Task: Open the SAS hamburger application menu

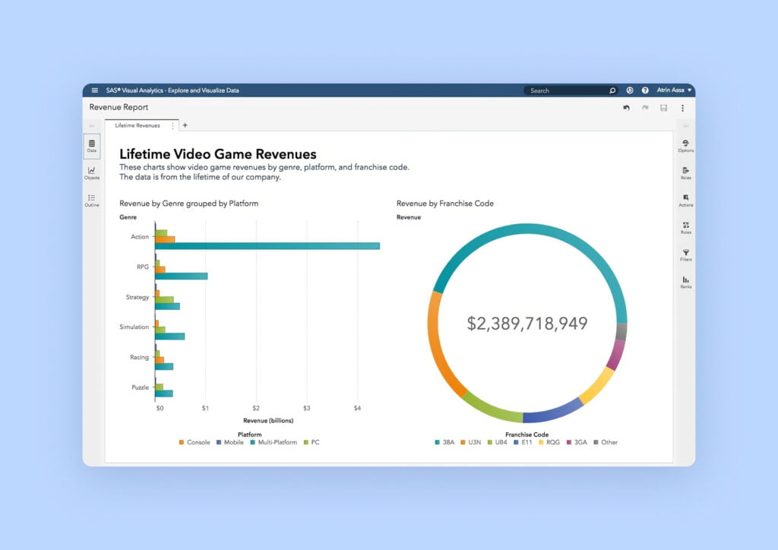Action: pos(94,90)
